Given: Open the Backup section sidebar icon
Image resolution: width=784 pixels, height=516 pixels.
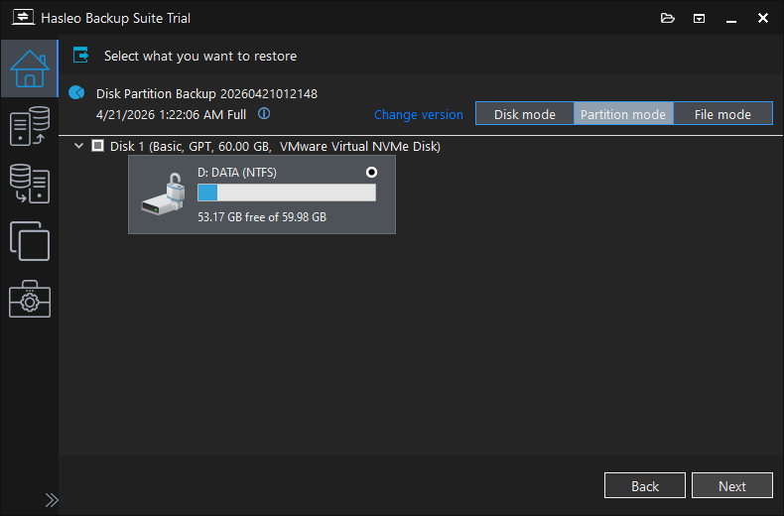Looking at the screenshot, I should pos(30,126).
